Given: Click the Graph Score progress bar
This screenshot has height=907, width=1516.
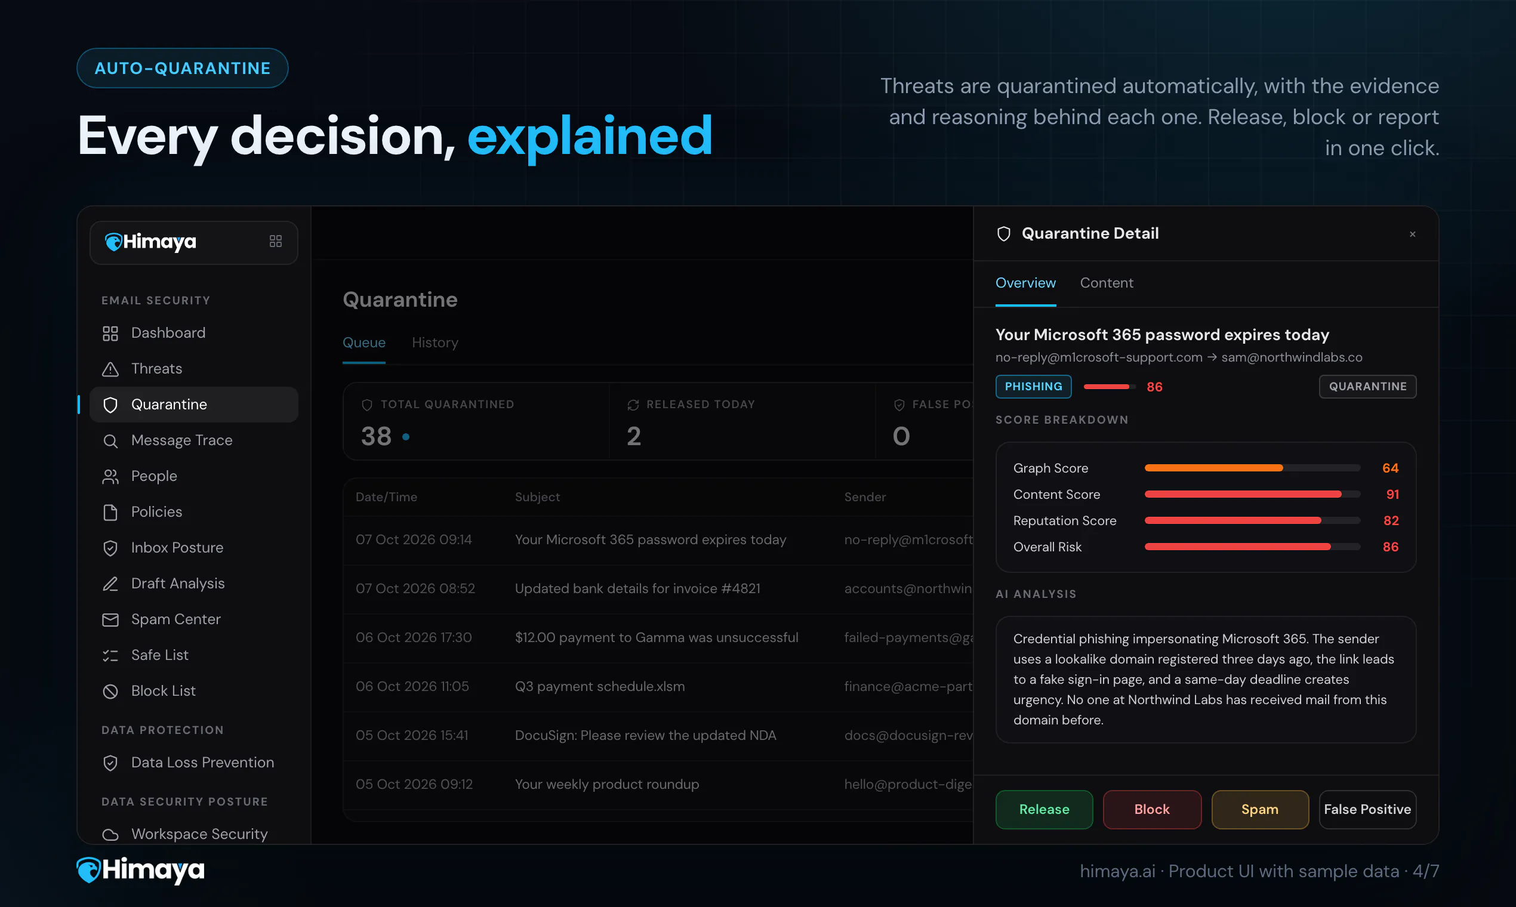Looking at the screenshot, I should [1252, 468].
